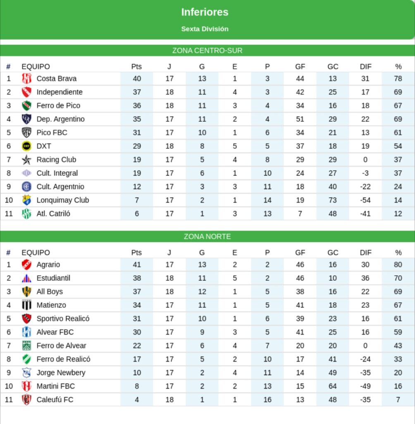Click the Racing Club star logo
The height and width of the screenshot is (424, 415).
tap(26, 160)
